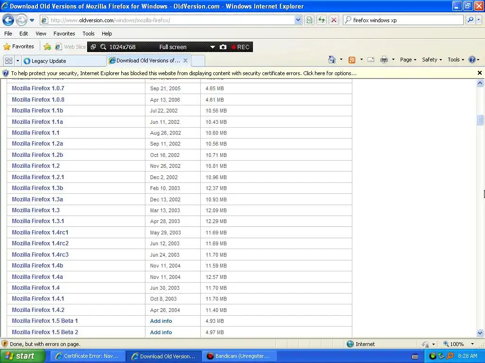Open the Favorites menu
Image resolution: width=485 pixels, height=363 pixels.
64,34
